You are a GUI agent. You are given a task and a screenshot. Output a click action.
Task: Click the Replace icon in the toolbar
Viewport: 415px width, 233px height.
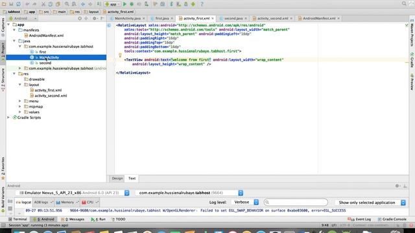tap(74, 4)
